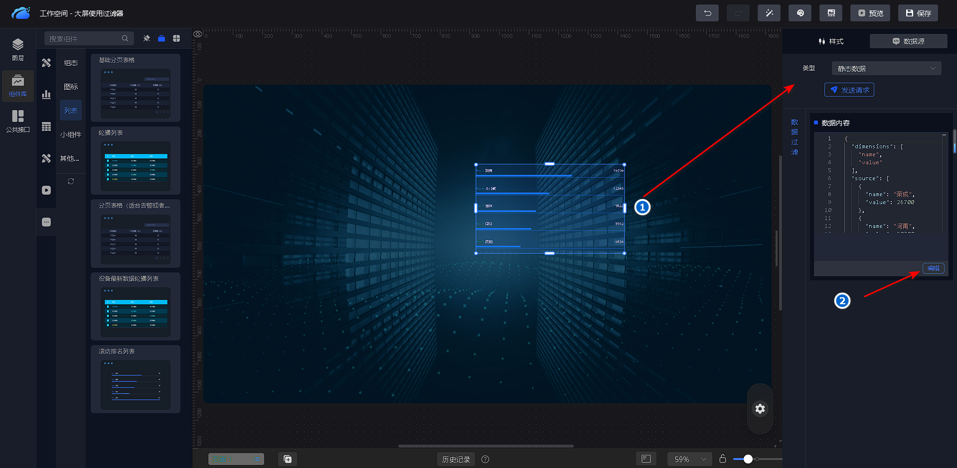Open the 页面 1 page list

(x=236, y=459)
